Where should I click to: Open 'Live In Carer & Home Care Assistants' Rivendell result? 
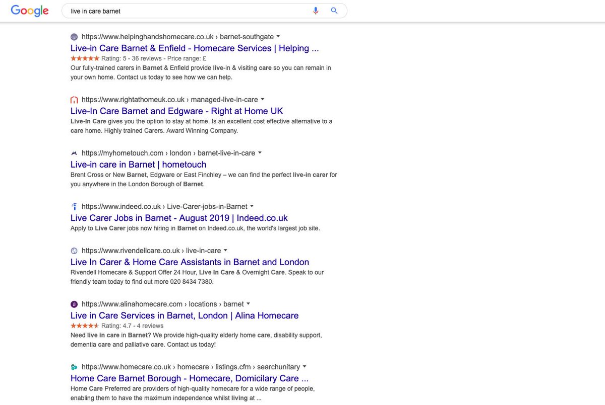click(x=190, y=262)
